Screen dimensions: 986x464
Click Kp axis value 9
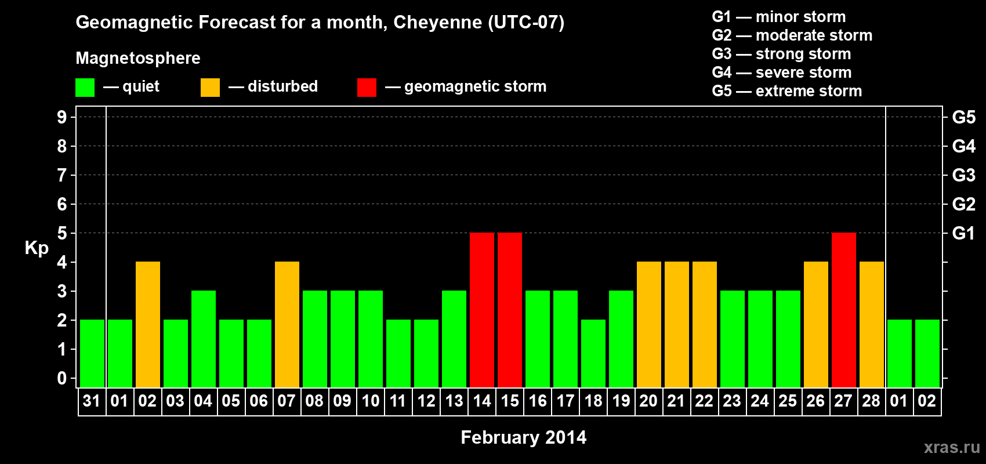(62, 117)
